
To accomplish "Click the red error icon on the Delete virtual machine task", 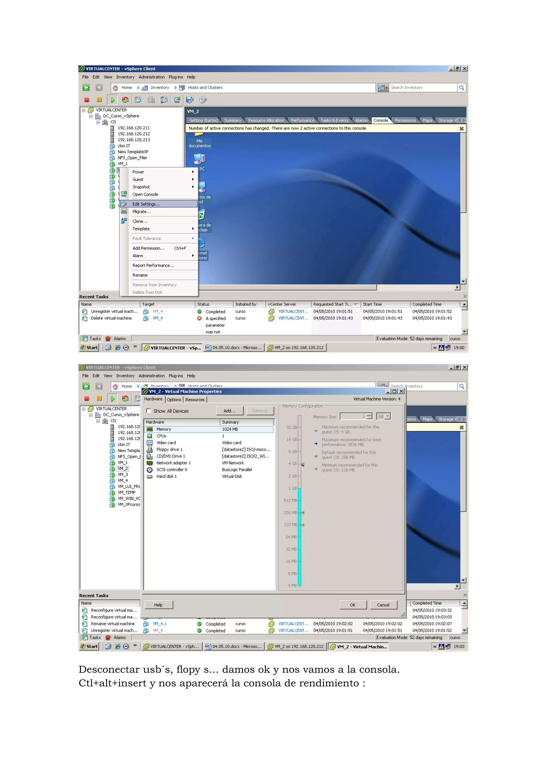I will [199, 319].
